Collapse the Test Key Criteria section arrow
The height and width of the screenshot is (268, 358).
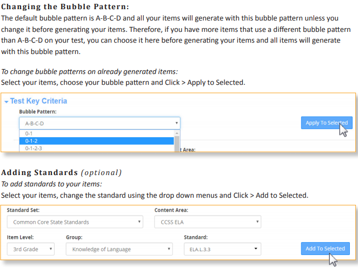6,102
